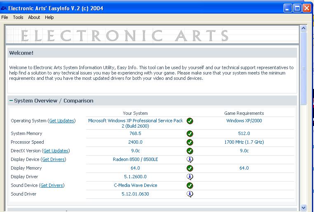Follow the Get Updates link for DirectX Version
314x212 pixels.
(x=56, y=151)
